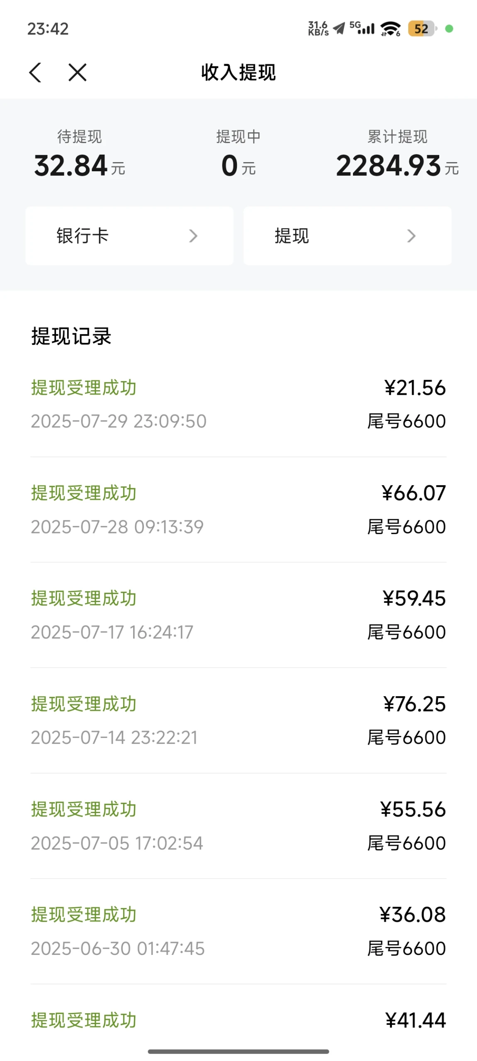This screenshot has height=1061, width=477.
Task: Open the 银行卡 card chevron
Action: [x=193, y=236]
